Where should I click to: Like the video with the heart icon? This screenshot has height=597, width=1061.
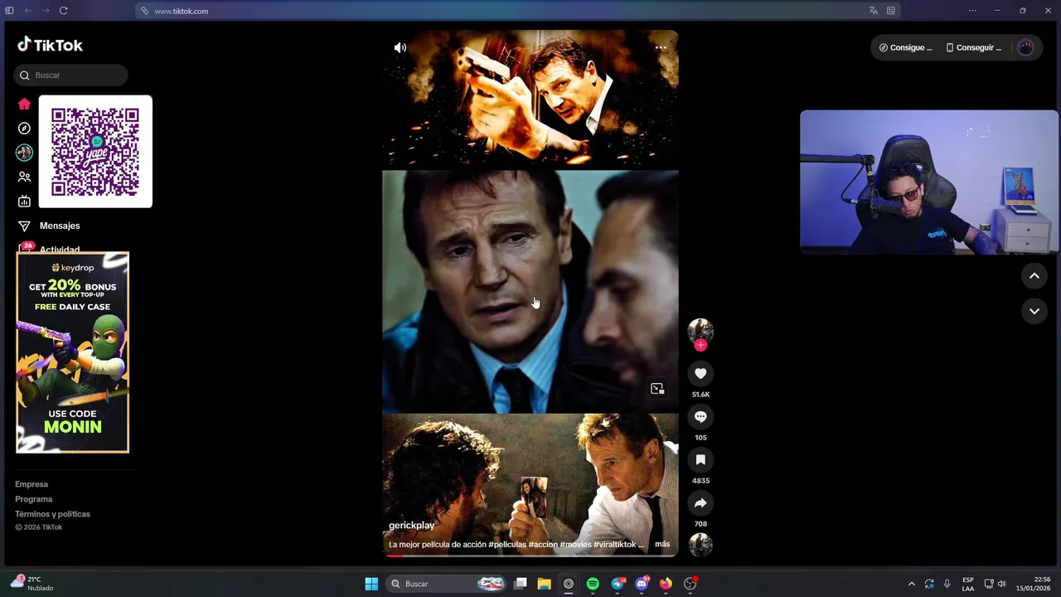pos(700,374)
